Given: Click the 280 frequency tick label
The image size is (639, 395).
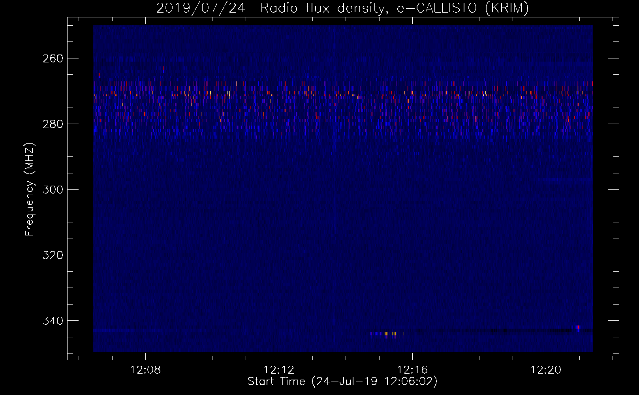Looking at the screenshot, I should pos(53,124).
